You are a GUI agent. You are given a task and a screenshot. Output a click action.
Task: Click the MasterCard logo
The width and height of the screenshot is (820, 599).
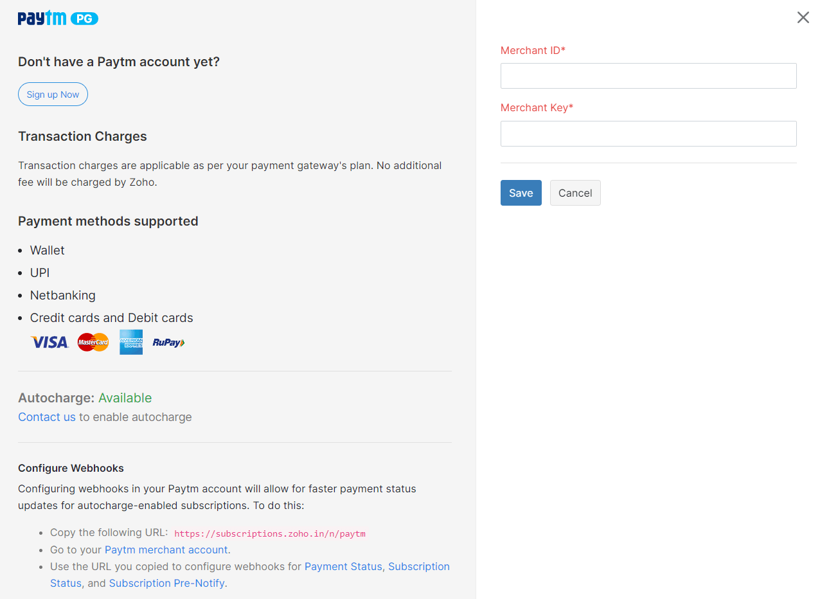coord(93,343)
